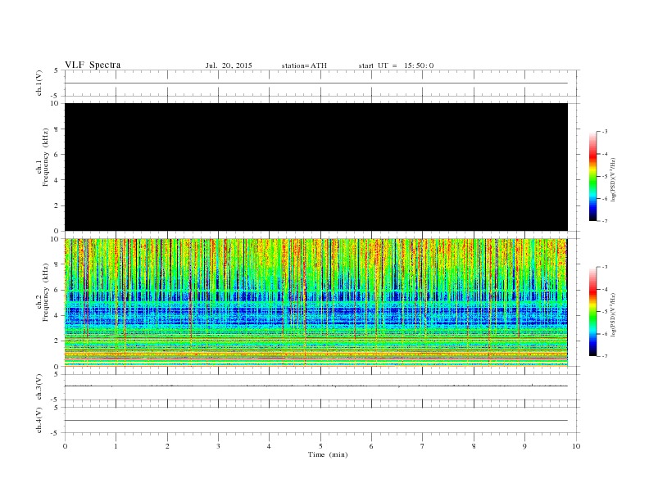This screenshot has height=501, width=649.
Task: Click the 'ch.1(V)' waveform axis label
Action: 39,83
